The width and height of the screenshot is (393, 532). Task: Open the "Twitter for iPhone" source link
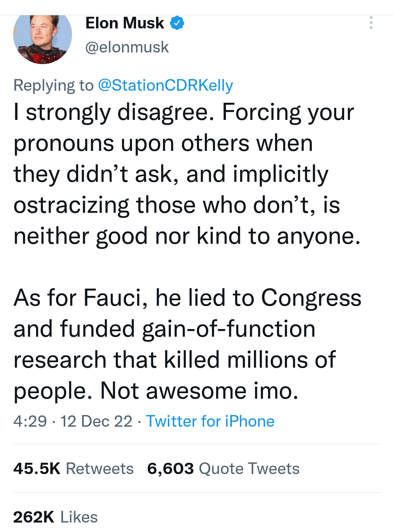[x=210, y=421]
